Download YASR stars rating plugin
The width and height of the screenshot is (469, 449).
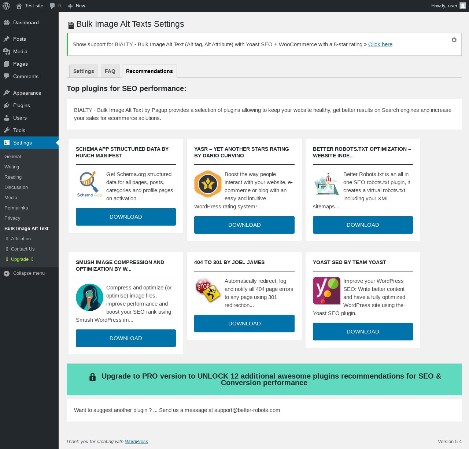point(244,225)
